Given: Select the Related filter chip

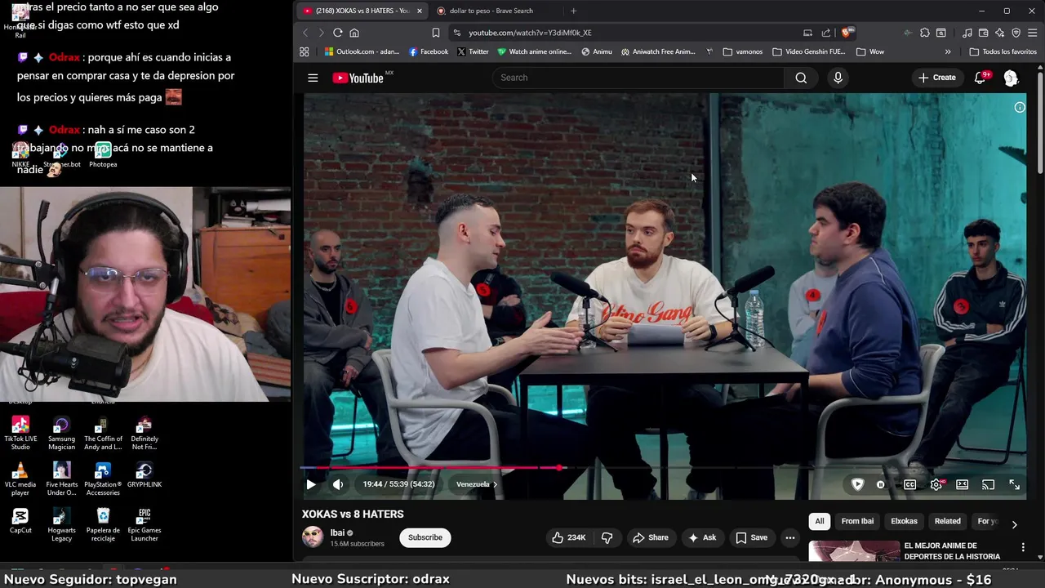Looking at the screenshot, I should (x=947, y=521).
